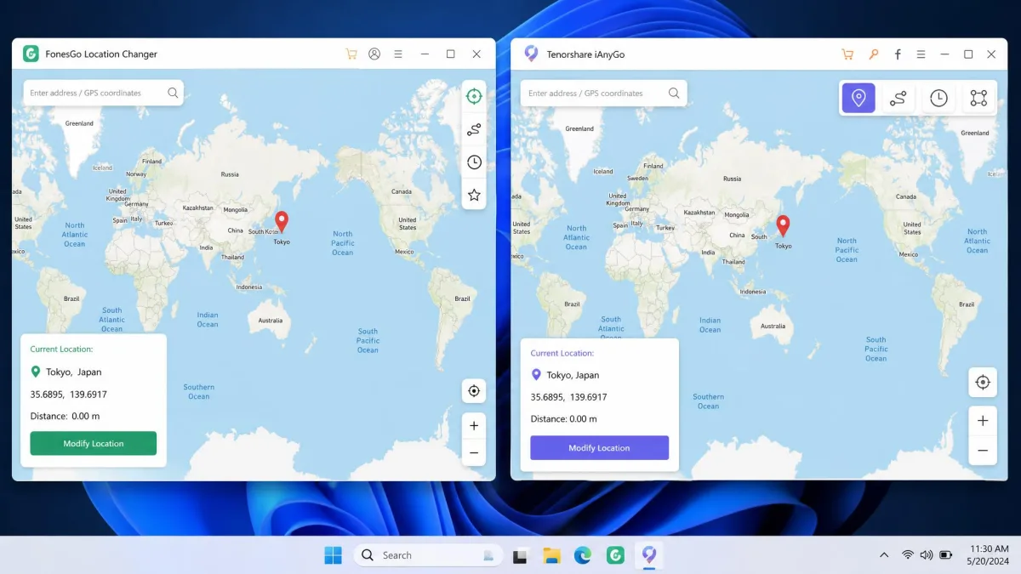Screen dimensions: 1021x574
Task: Open Task View from taskbar
Action: pos(521,556)
